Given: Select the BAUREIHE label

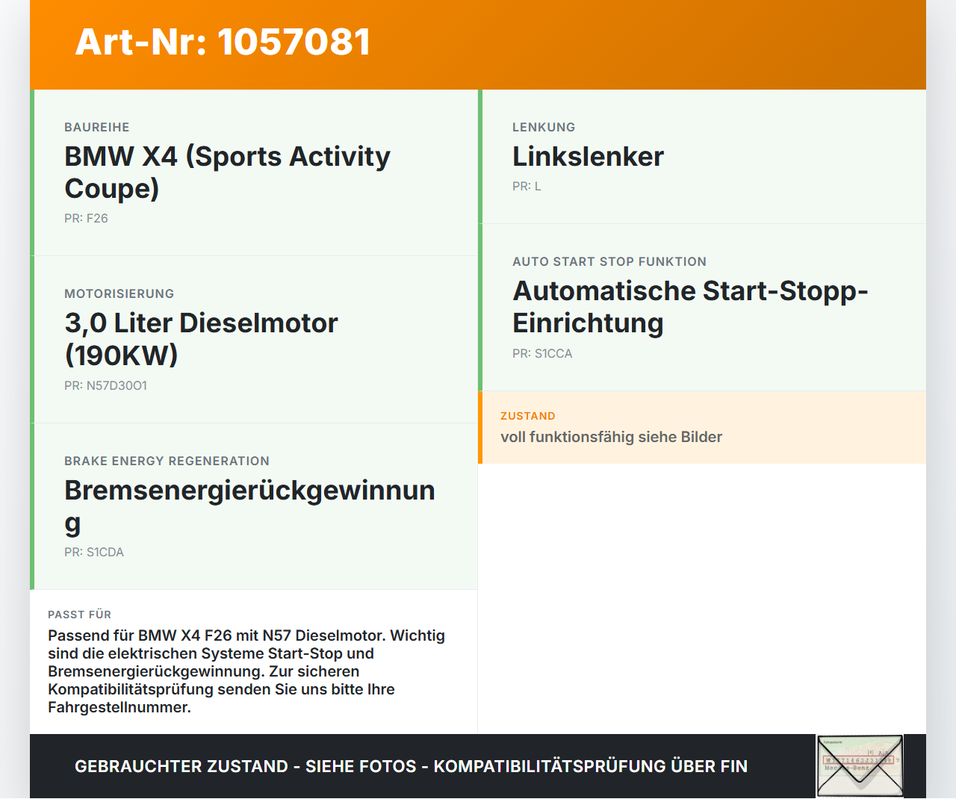Looking at the screenshot, I should coord(97,127).
